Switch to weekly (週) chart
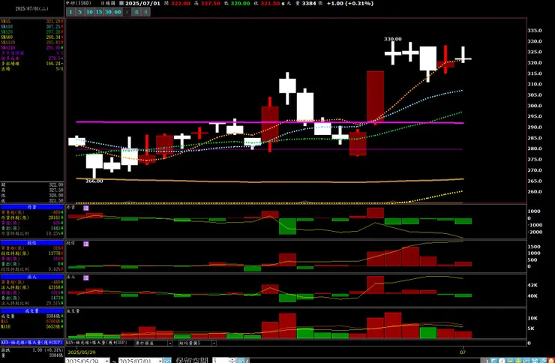This screenshot has width=555, height=363. point(136,12)
